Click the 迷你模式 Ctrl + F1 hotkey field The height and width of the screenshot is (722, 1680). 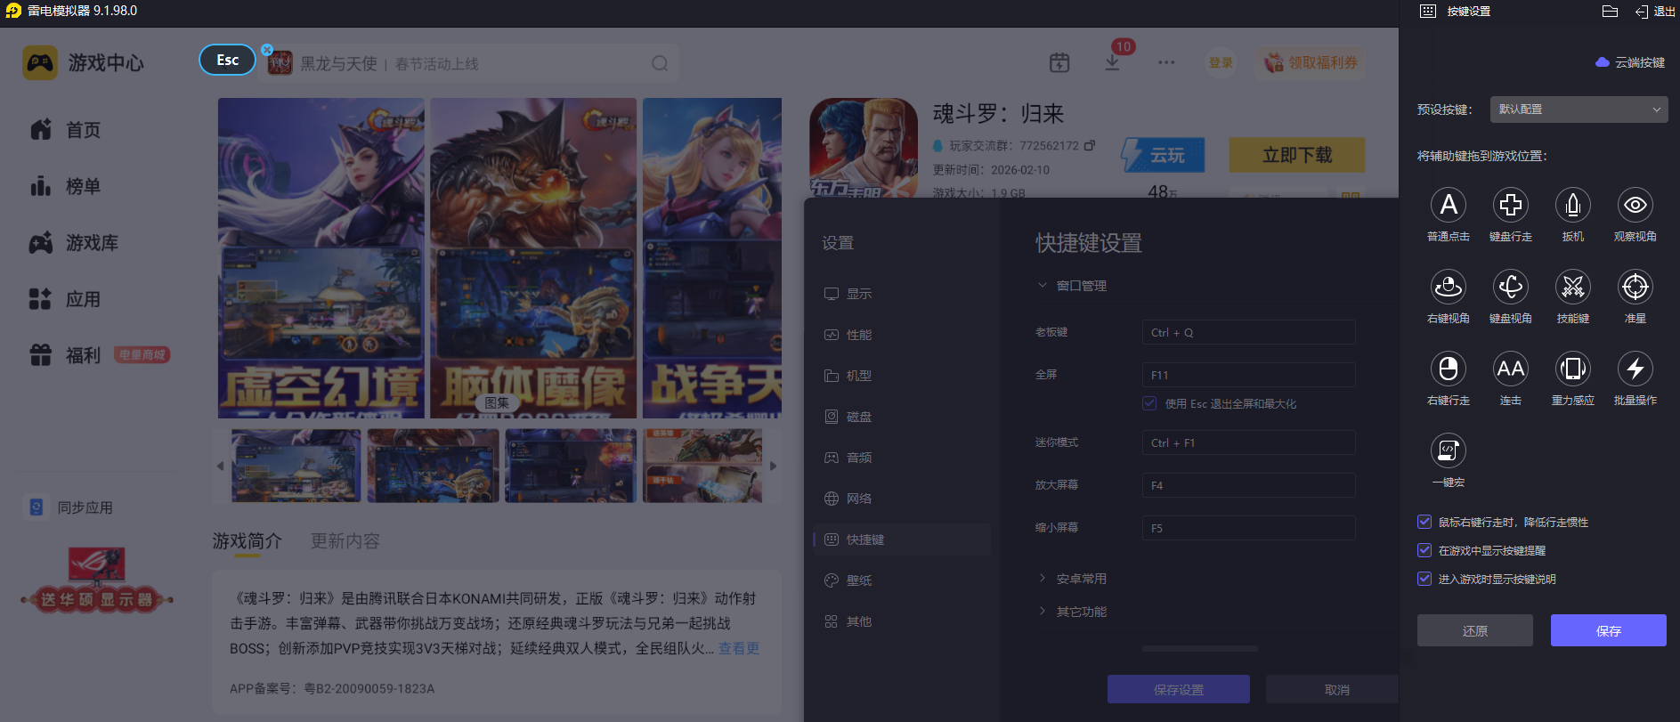point(1249,442)
